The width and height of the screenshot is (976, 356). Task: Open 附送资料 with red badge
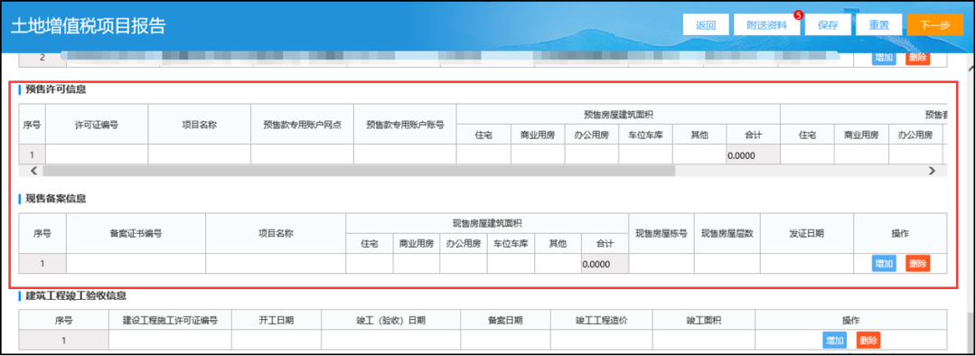[x=767, y=25]
